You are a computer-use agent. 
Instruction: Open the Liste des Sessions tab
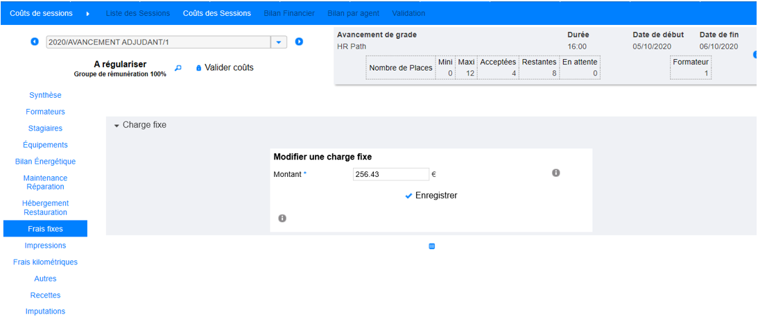(x=137, y=13)
